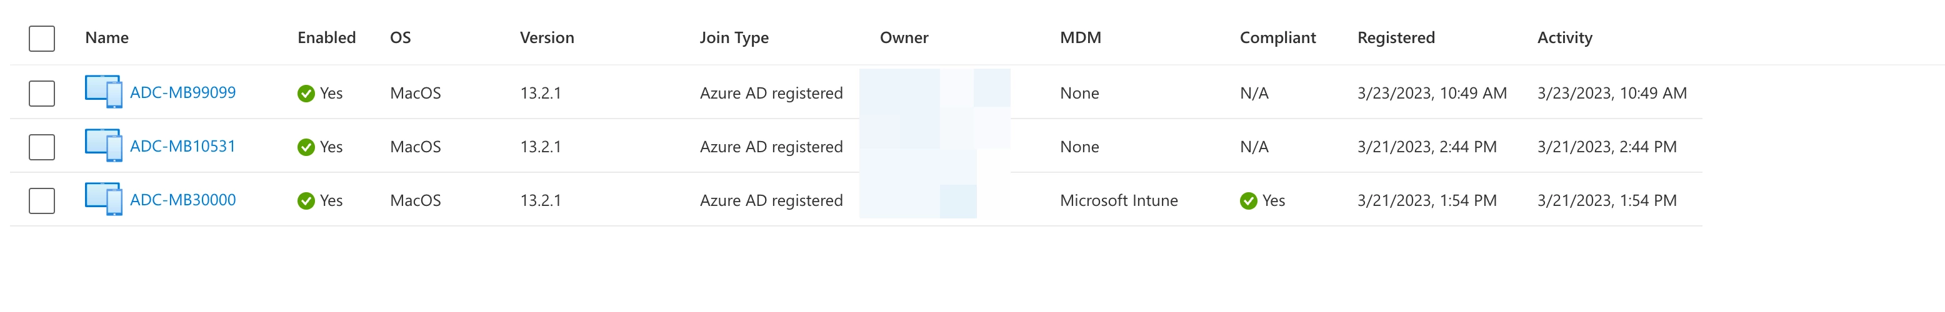Sort by Registered column header
1945x312 pixels.
point(1396,37)
